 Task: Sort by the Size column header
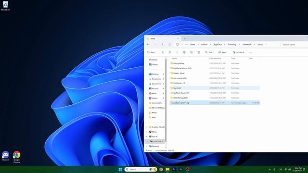click(x=251, y=58)
